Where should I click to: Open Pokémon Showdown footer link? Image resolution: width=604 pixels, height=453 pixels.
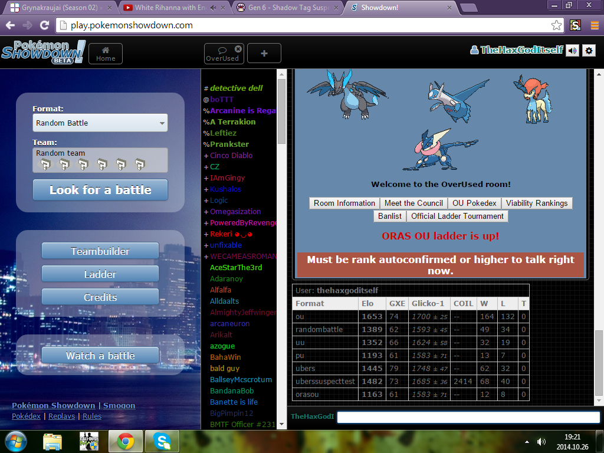point(54,406)
